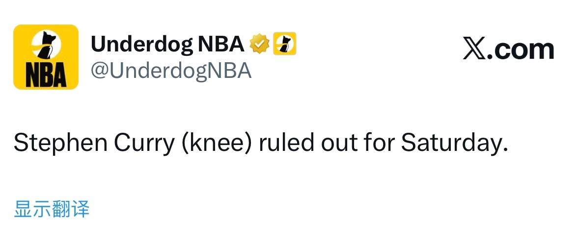Click the X logo in the X.com watermark
Viewport: 579px width, 242px height.
pyautogui.click(x=475, y=49)
